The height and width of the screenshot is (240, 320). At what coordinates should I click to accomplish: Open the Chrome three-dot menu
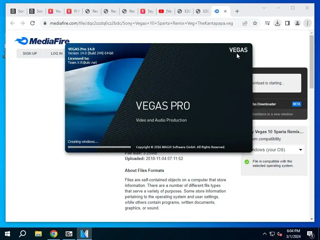tap(307, 23)
